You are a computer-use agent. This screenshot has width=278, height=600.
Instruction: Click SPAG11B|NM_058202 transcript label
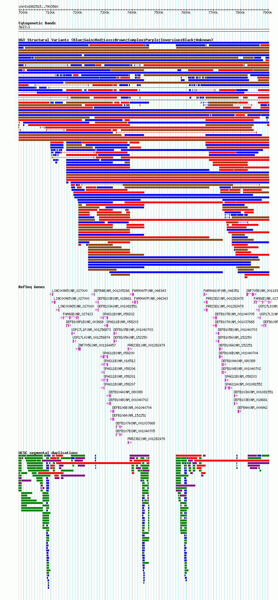118,314
